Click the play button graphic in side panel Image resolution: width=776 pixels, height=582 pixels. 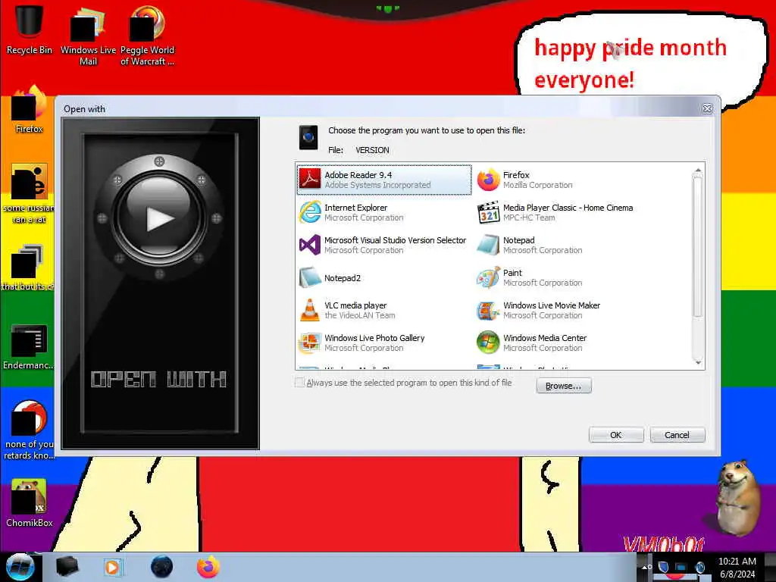coord(159,217)
